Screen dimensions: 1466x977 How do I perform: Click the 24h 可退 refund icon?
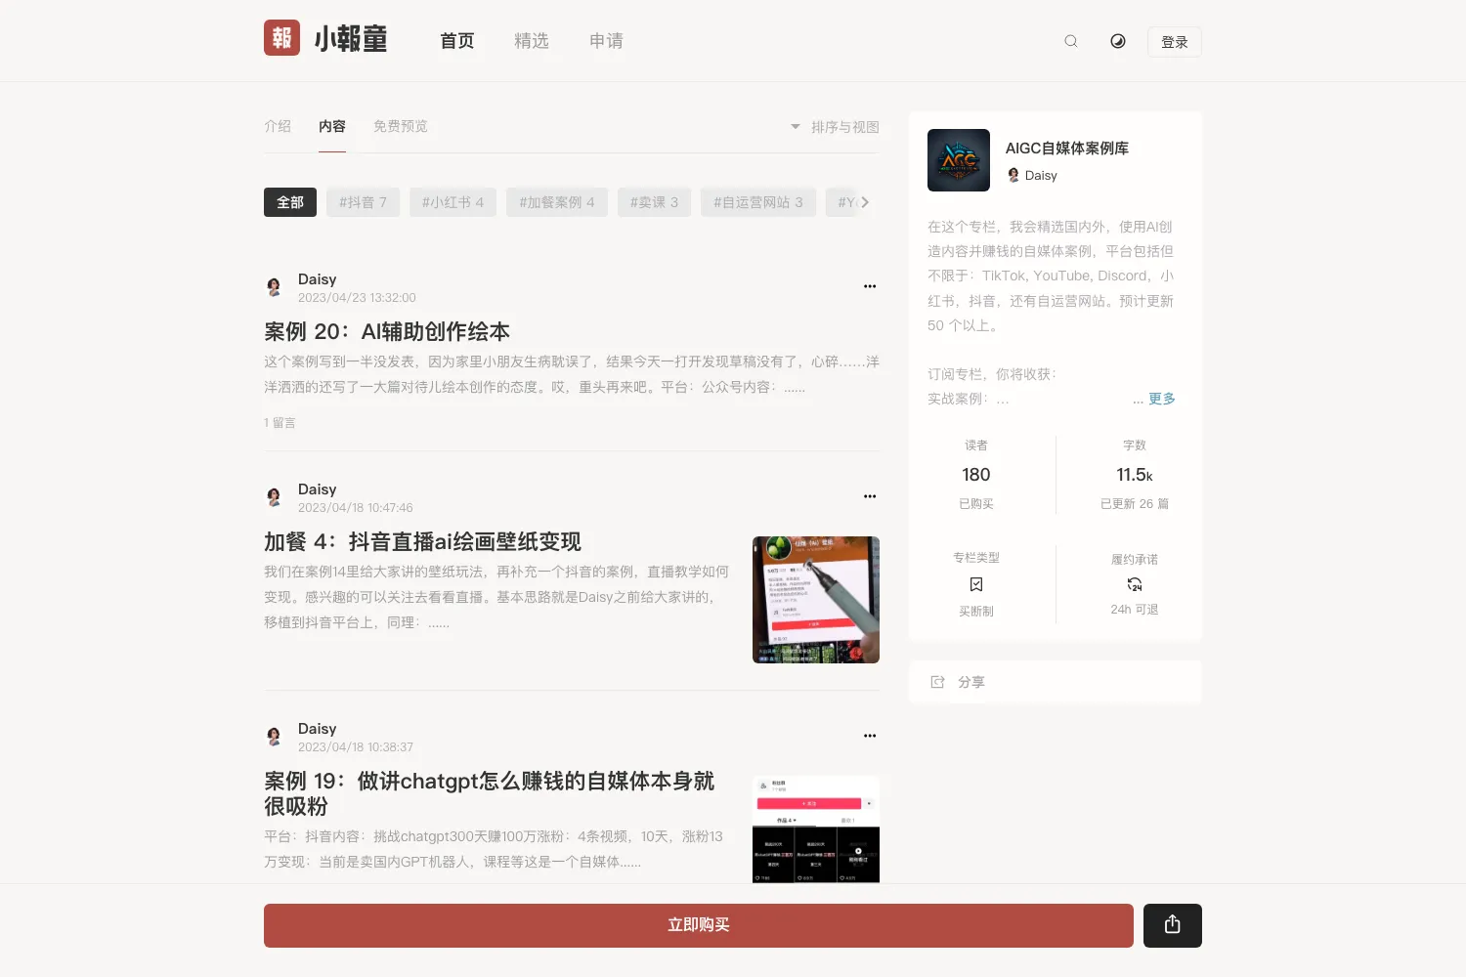point(1135,584)
